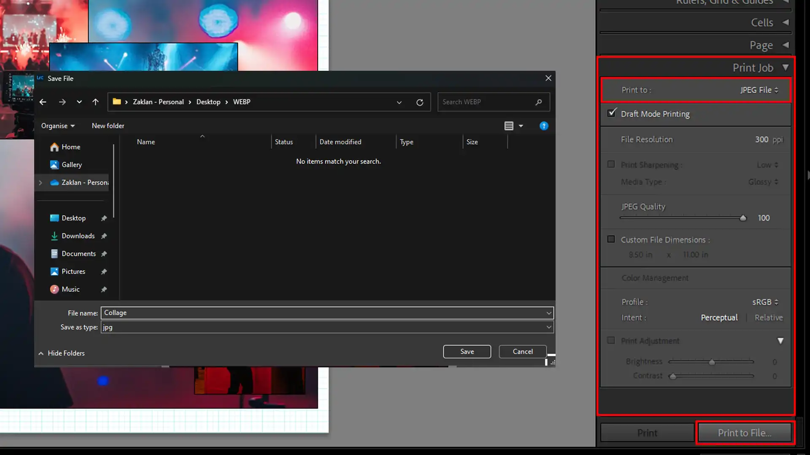The image size is (810, 455).
Task: Sort by Name column
Action: pyautogui.click(x=146, y=142)
